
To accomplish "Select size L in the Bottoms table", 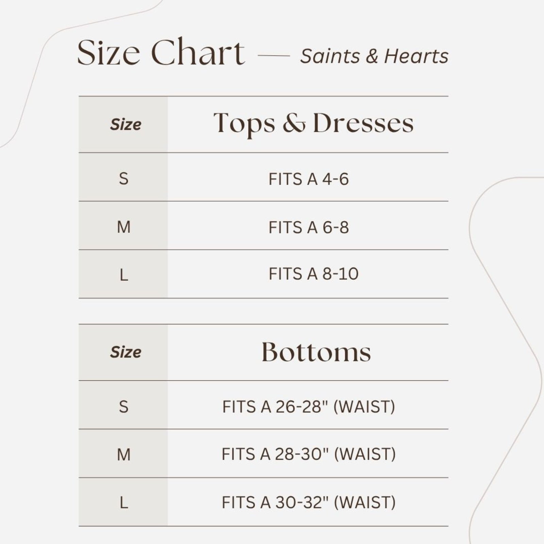I will click(x=124, y=503).
